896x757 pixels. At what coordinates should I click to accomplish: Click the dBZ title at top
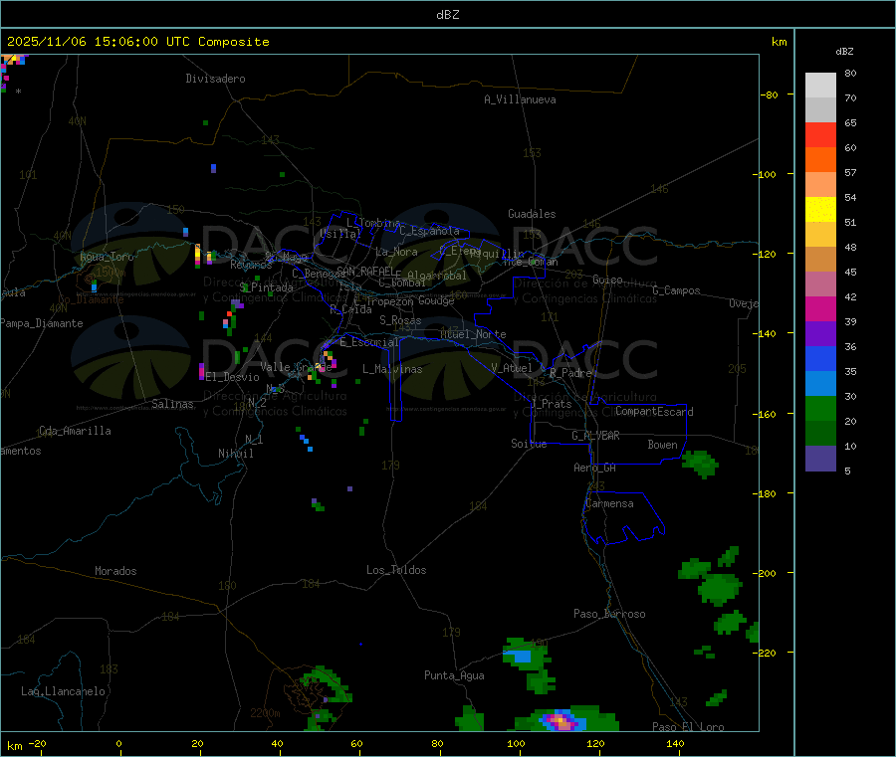447,14
